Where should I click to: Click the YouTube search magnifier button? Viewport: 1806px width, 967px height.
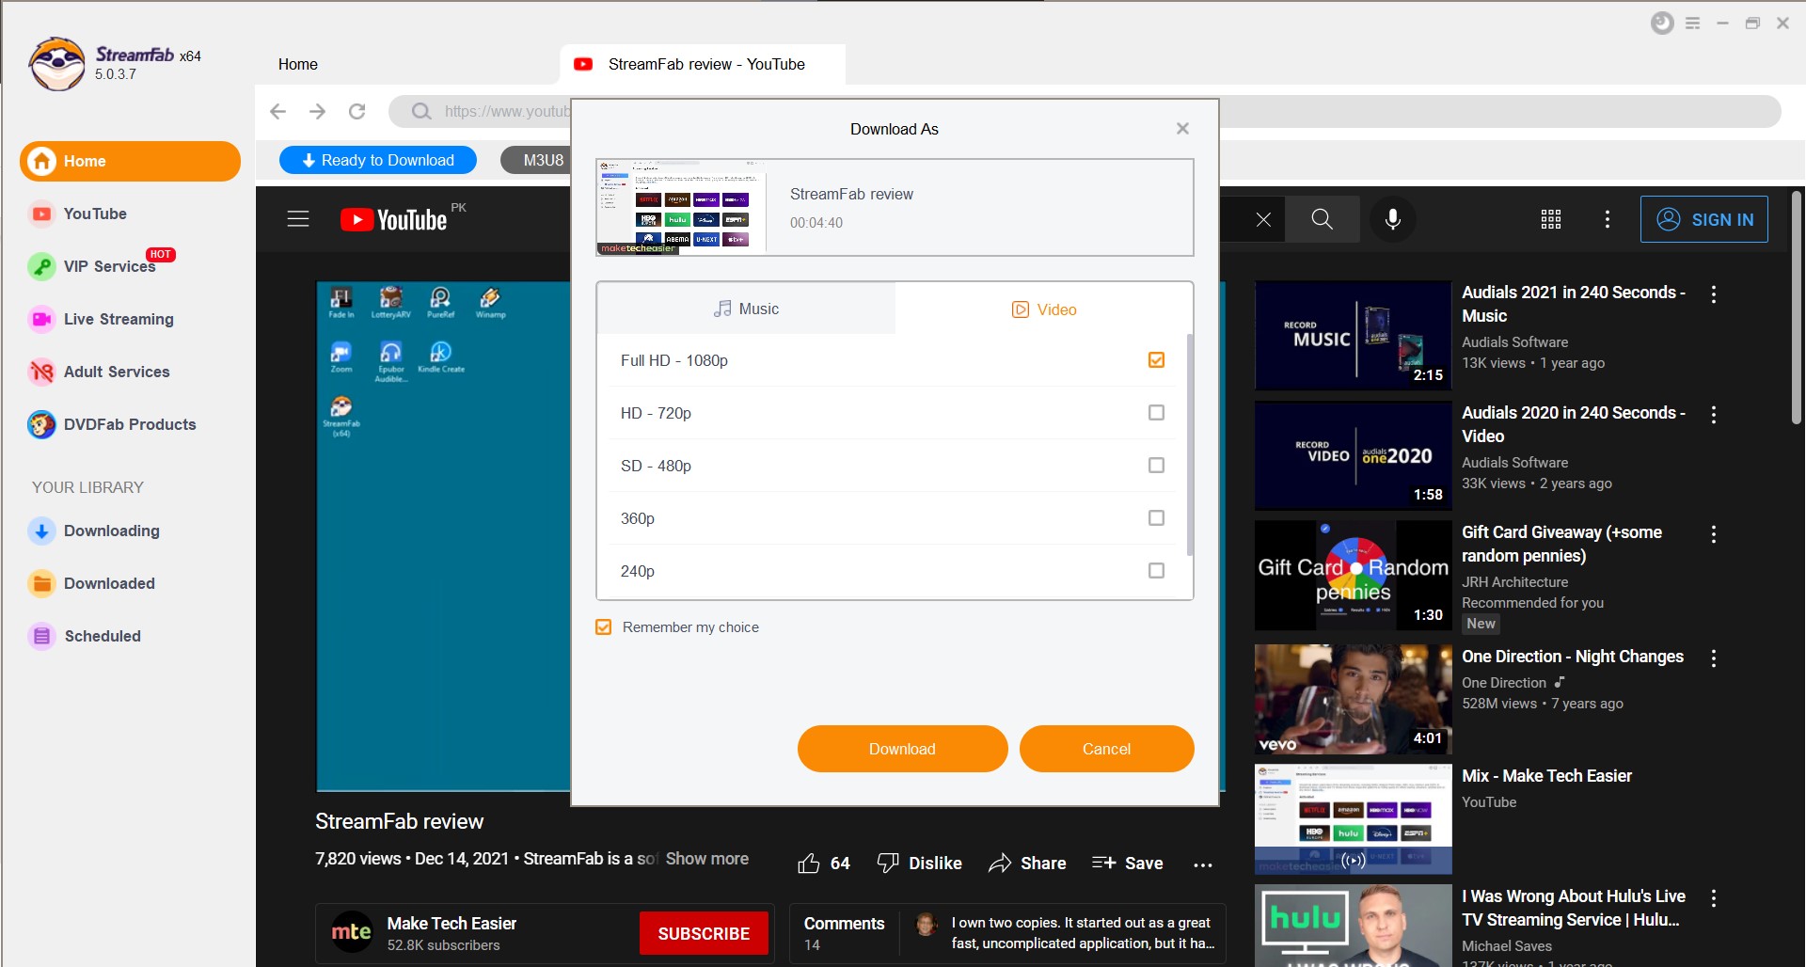click(1322, 219)
